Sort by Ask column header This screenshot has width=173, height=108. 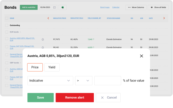click(x=141, y=18)
